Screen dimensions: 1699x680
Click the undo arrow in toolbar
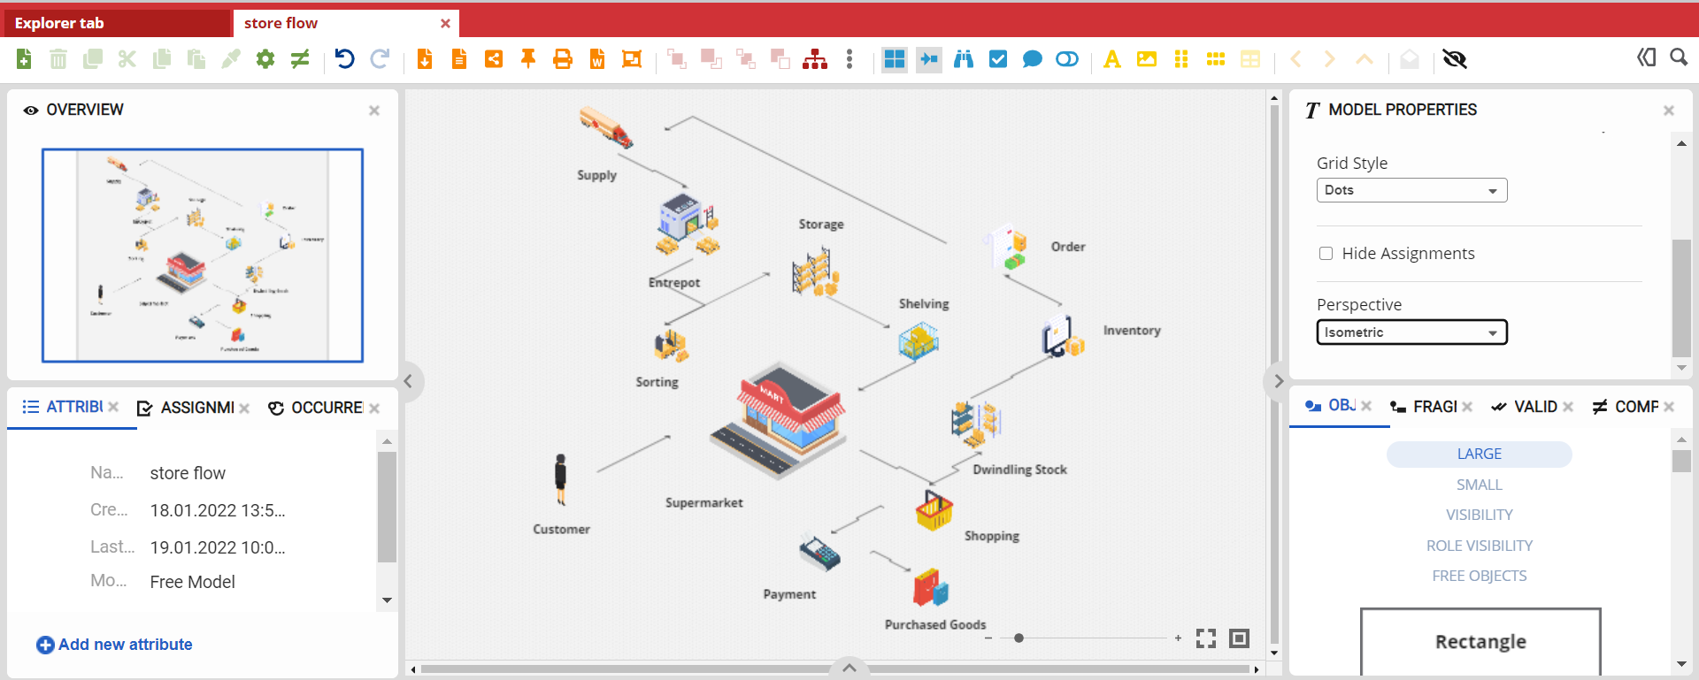(x=344, y=59)
